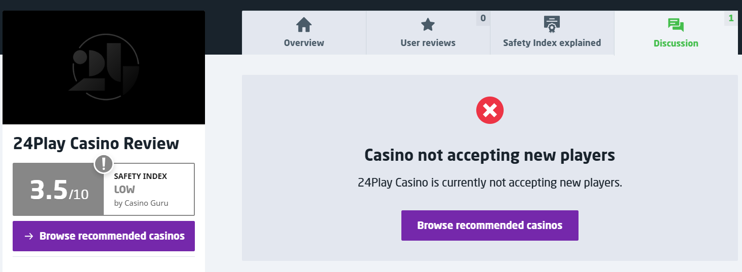
Task: Click the exclamation mark warning icon on Safety Index
Action: 104,163
